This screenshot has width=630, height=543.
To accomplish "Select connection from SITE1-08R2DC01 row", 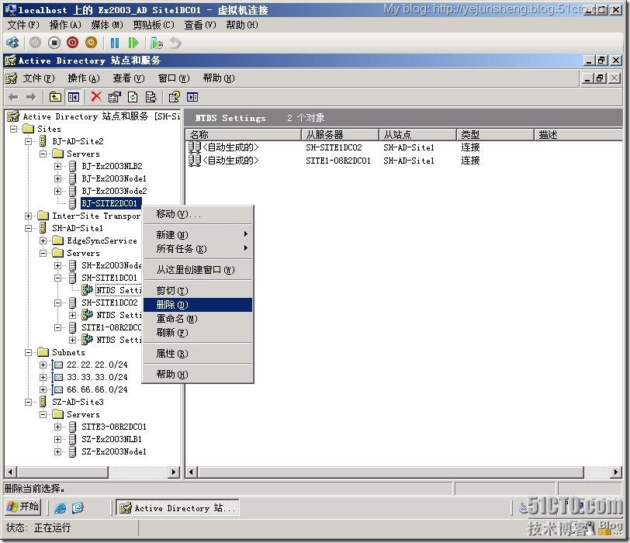I will [334, 161].
